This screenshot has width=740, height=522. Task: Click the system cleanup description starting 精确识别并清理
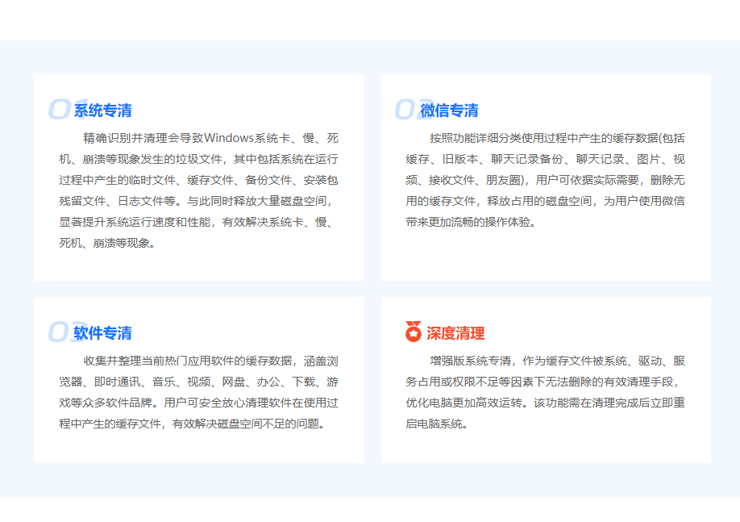point(198,190)
